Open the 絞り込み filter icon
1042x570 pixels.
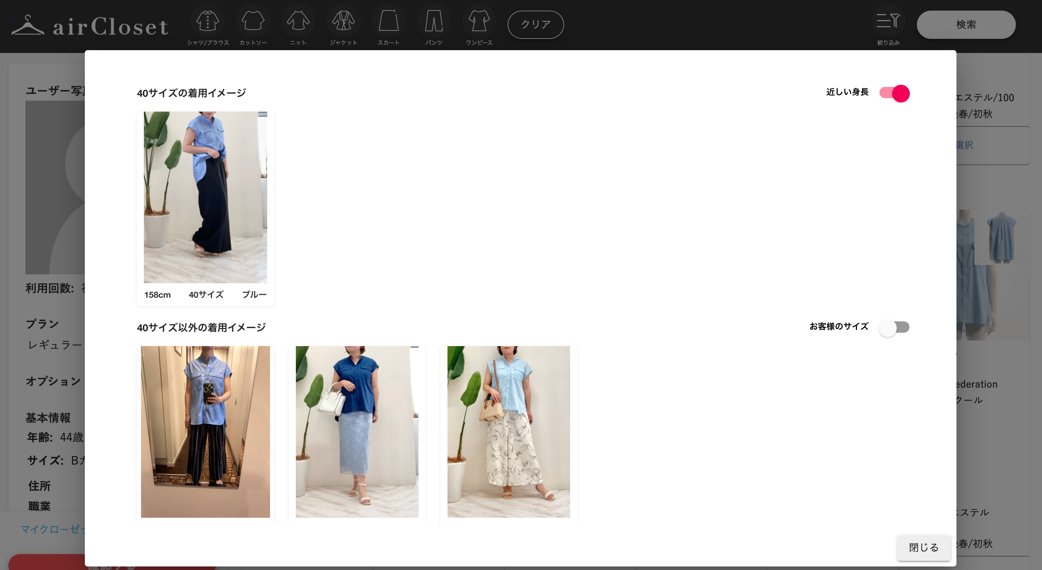888,21
